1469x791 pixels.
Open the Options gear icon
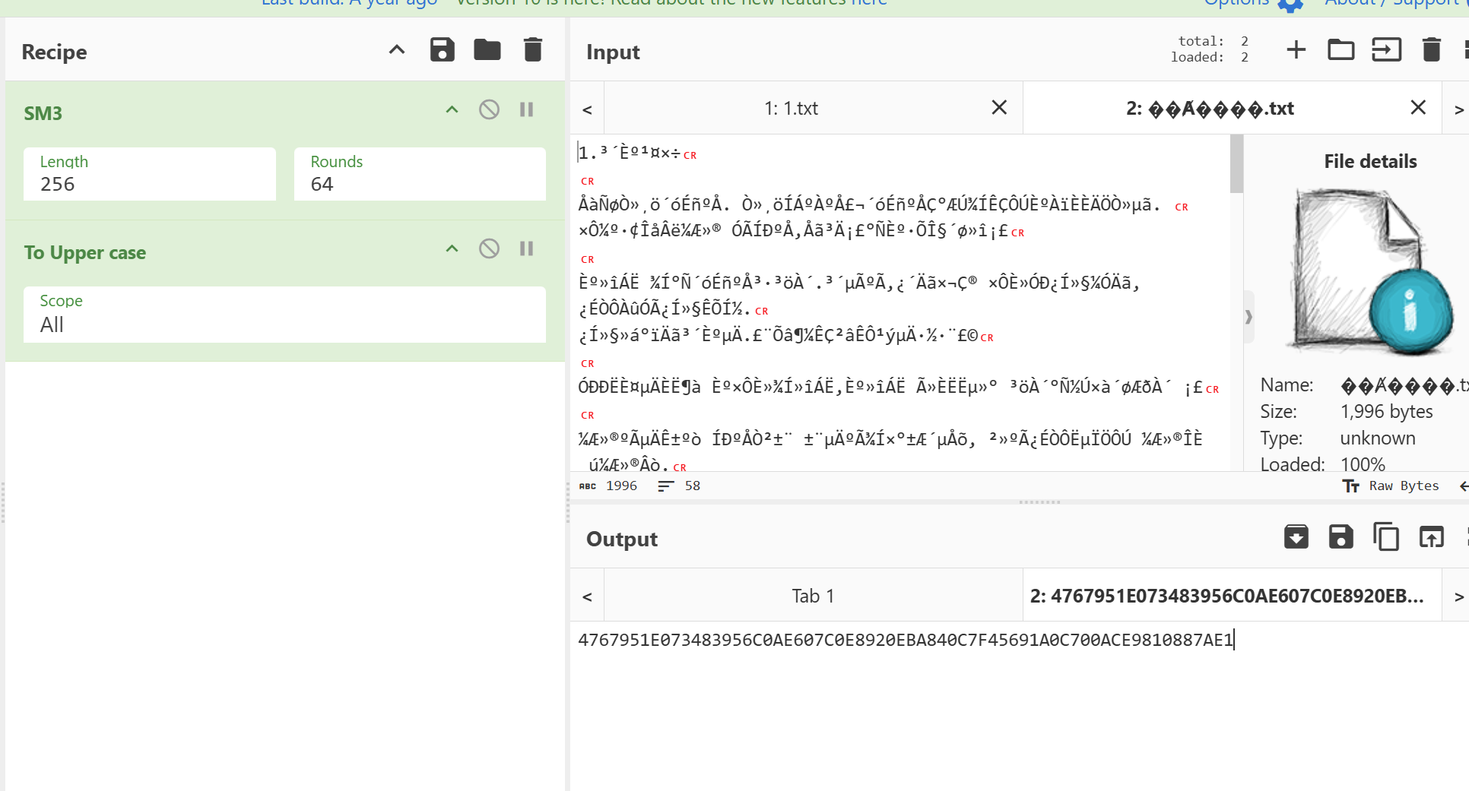pyautogui.click(x=1290, y=5)
